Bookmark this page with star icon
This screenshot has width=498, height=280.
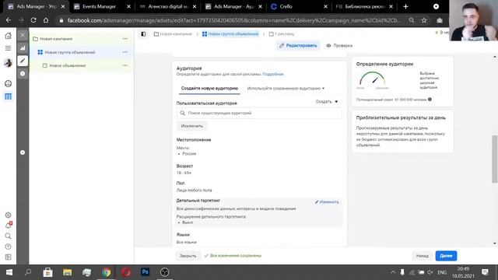pos(424,20)
